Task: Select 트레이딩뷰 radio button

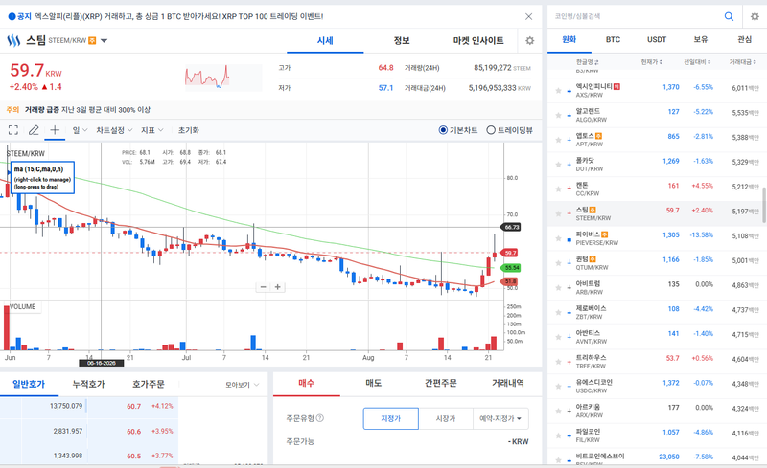Action: click(x=491, y=130)
